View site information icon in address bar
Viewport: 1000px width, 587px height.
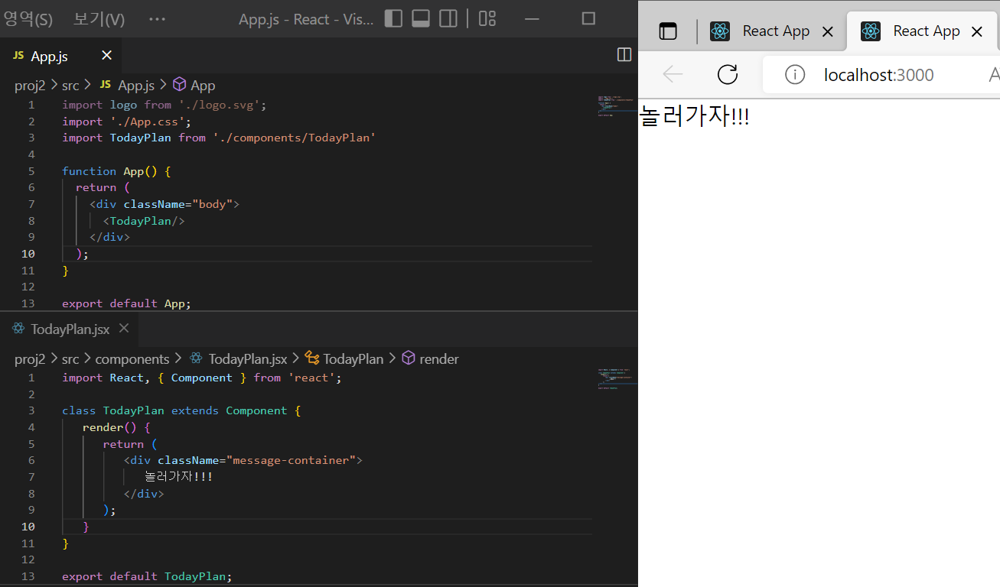[795, 75]
